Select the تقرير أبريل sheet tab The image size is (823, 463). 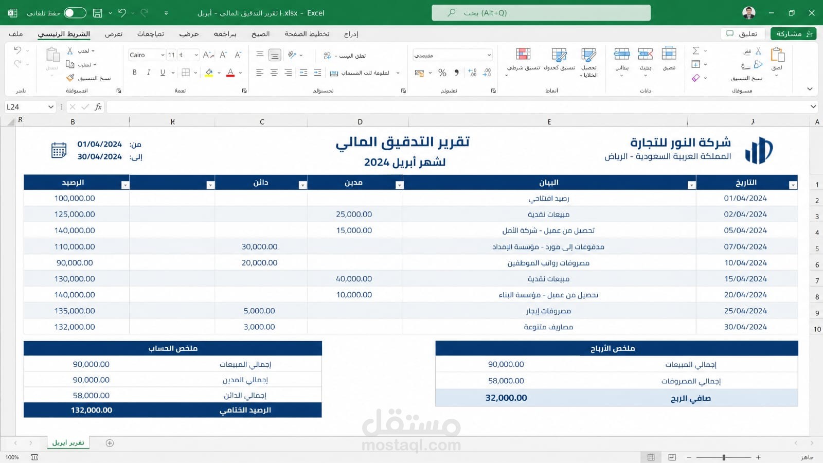68,443
